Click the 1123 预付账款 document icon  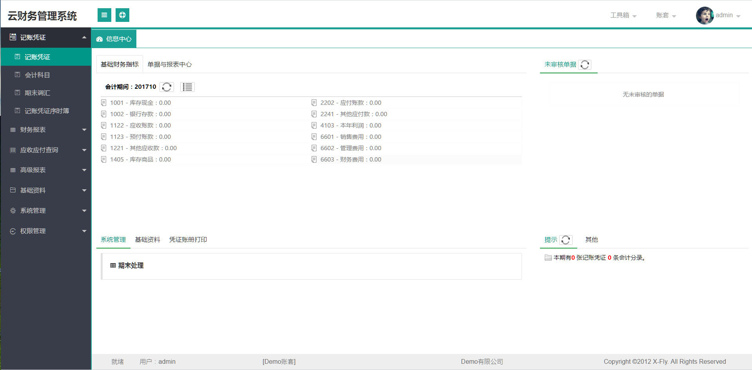point(104,137)
